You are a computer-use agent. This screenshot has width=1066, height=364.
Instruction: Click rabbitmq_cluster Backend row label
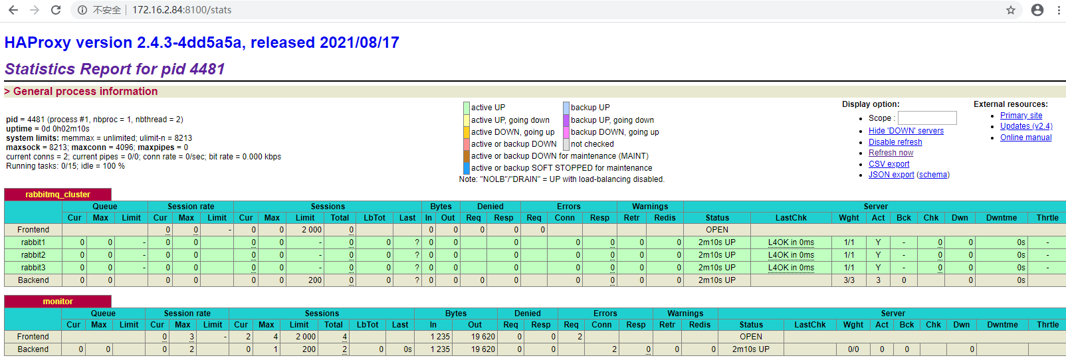[x=33, y=280]
